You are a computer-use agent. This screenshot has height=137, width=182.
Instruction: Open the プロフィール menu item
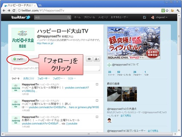[89, 17]
